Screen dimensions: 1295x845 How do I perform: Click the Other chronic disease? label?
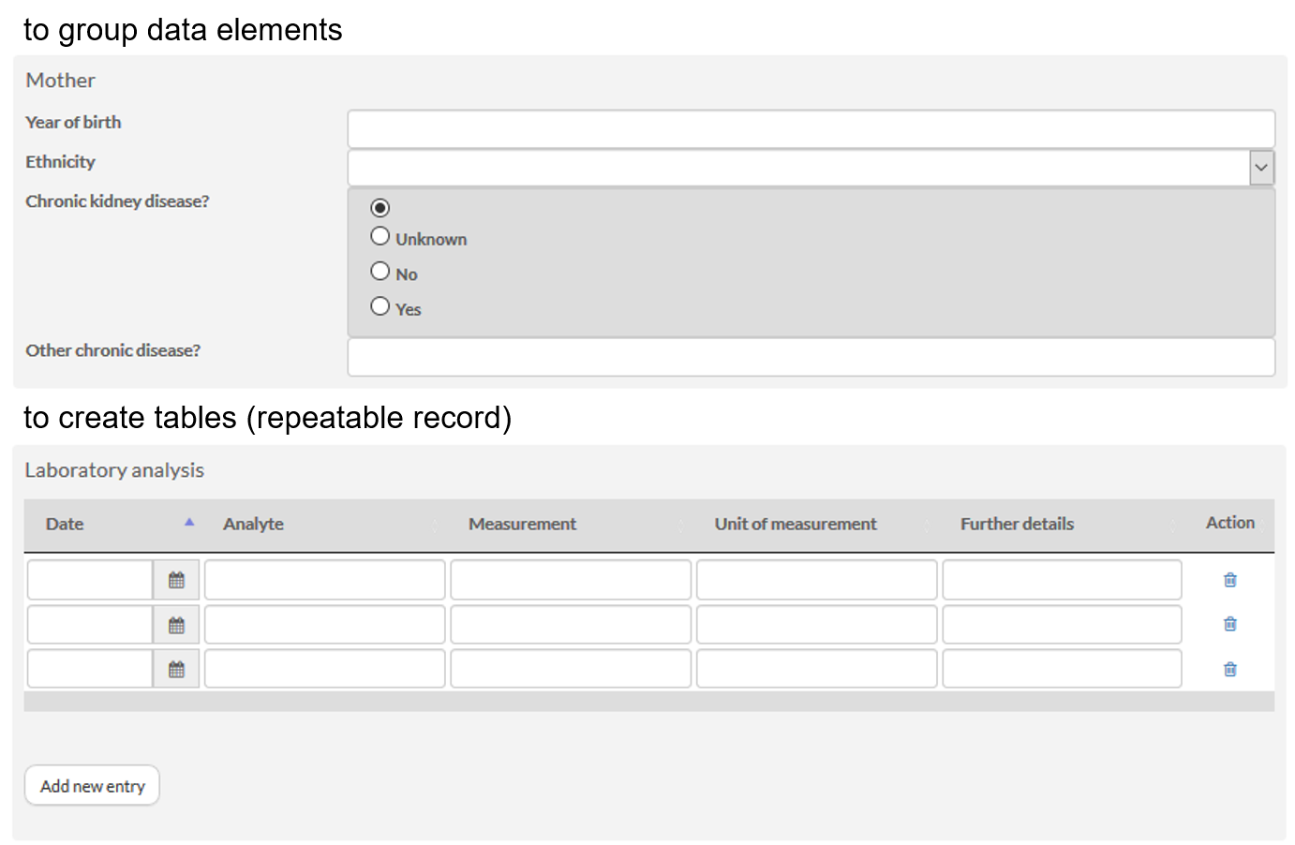click(112, 349)
